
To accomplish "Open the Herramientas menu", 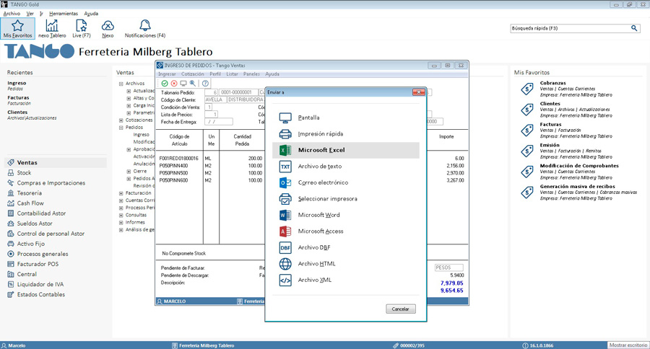I will click(x=64, y=14).
